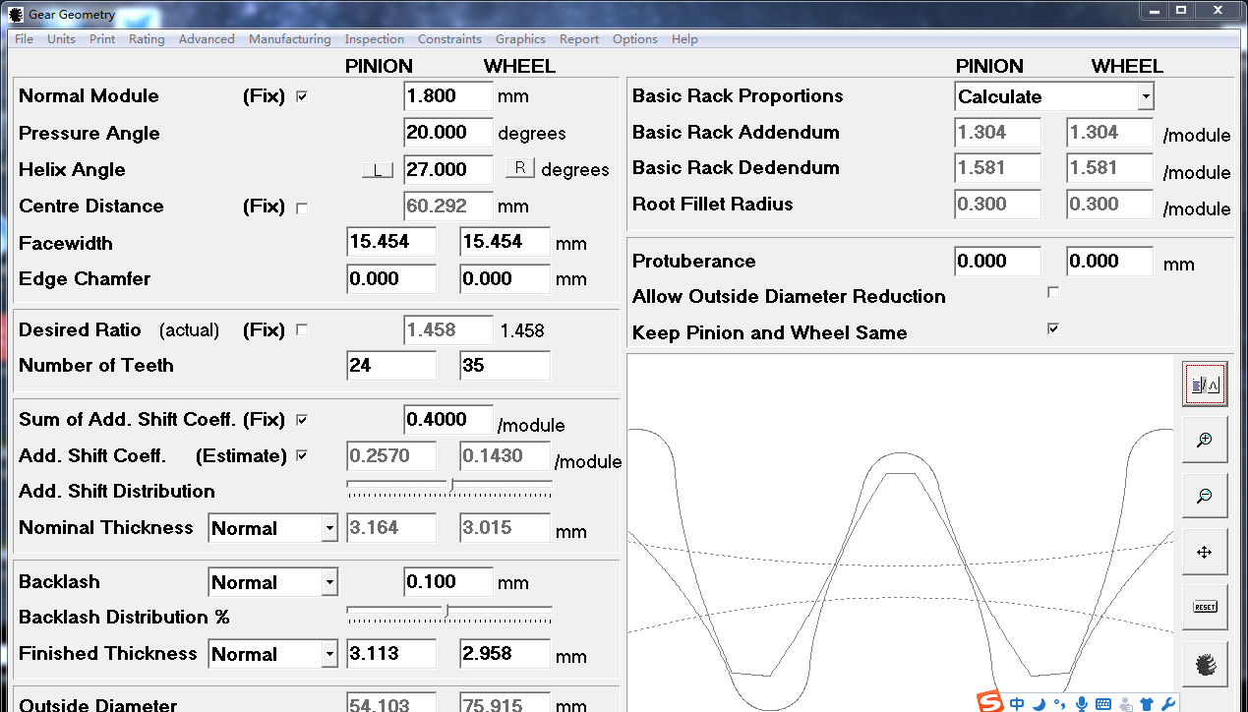Click the user account icon in IME bar
Viewport: 1248px width, 712px height.
[1125, 703]
